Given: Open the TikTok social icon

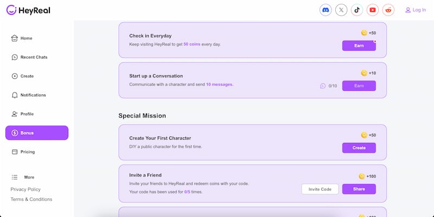Looking at the screenshot, I should click(357, 10).
